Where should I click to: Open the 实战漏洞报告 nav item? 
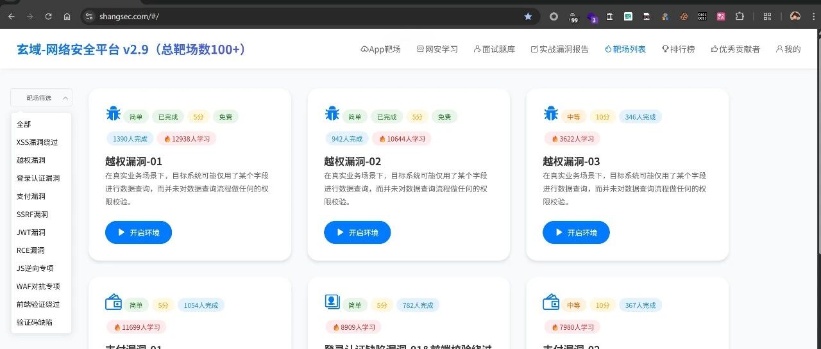[559, 49]
